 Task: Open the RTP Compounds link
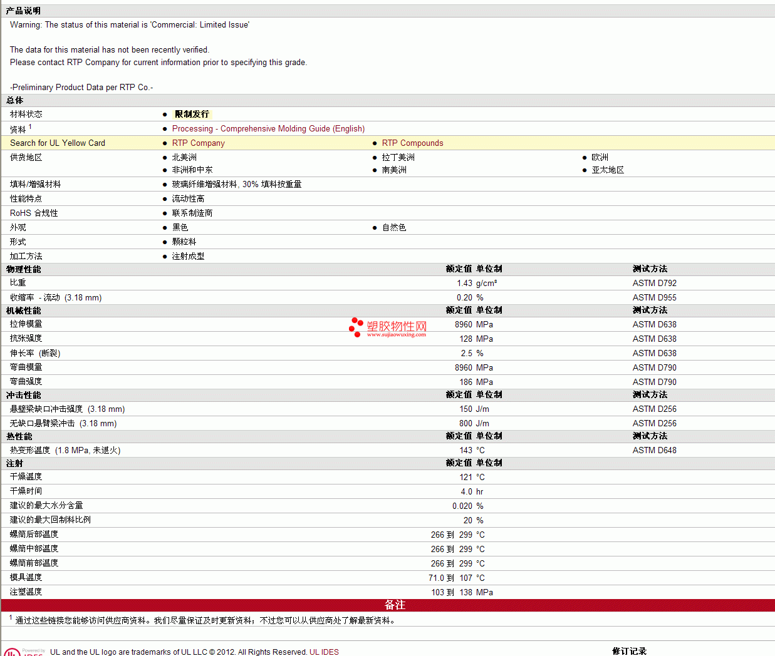[x=412, y=143]
